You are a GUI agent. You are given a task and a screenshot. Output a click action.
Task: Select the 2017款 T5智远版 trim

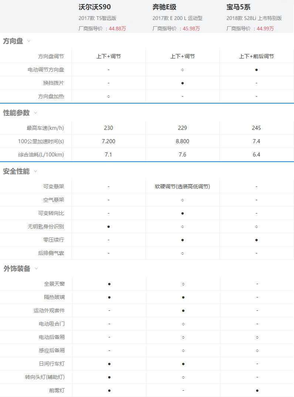pos(97,18)
